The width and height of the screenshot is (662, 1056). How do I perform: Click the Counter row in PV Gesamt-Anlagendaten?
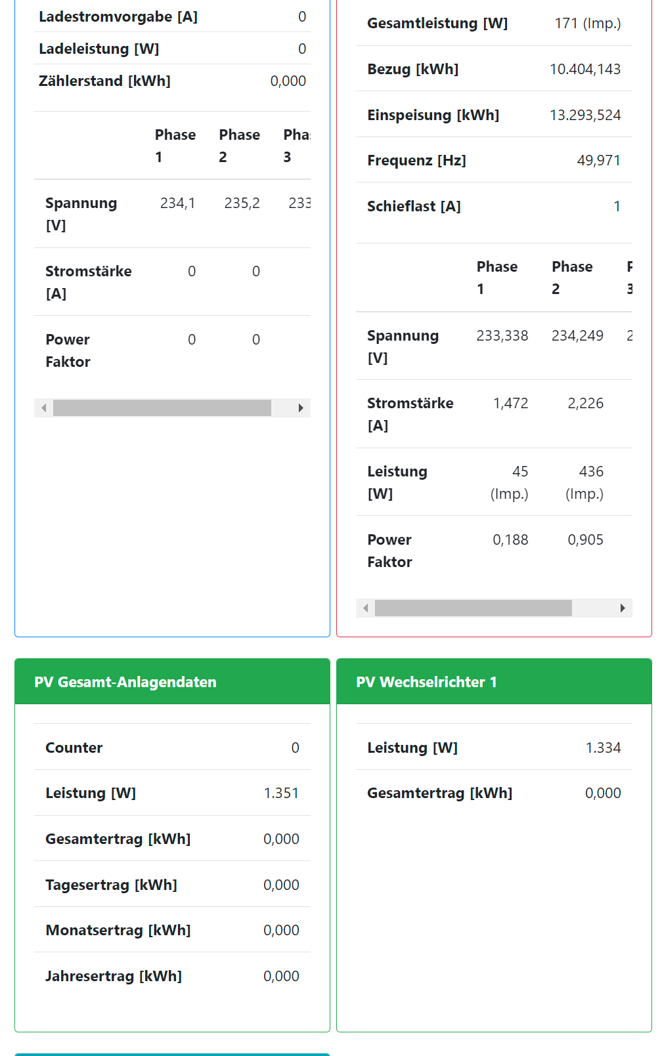pyautogui.click(x=172, y=748)
